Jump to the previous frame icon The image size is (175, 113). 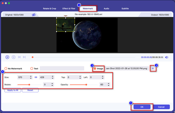tap(19, 57)
